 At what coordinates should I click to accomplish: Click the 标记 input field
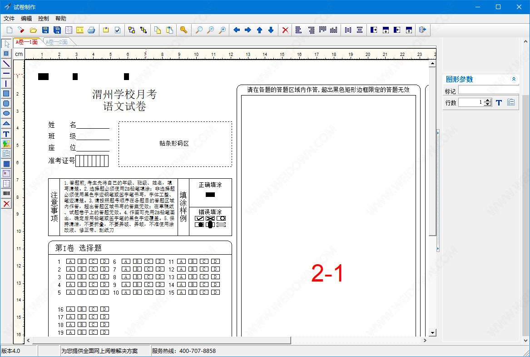click(488, 90)
